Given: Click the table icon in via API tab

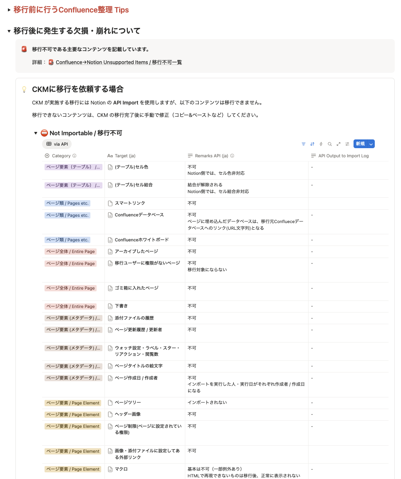Looking at the screenshot, I should click(x=49, y=144).
